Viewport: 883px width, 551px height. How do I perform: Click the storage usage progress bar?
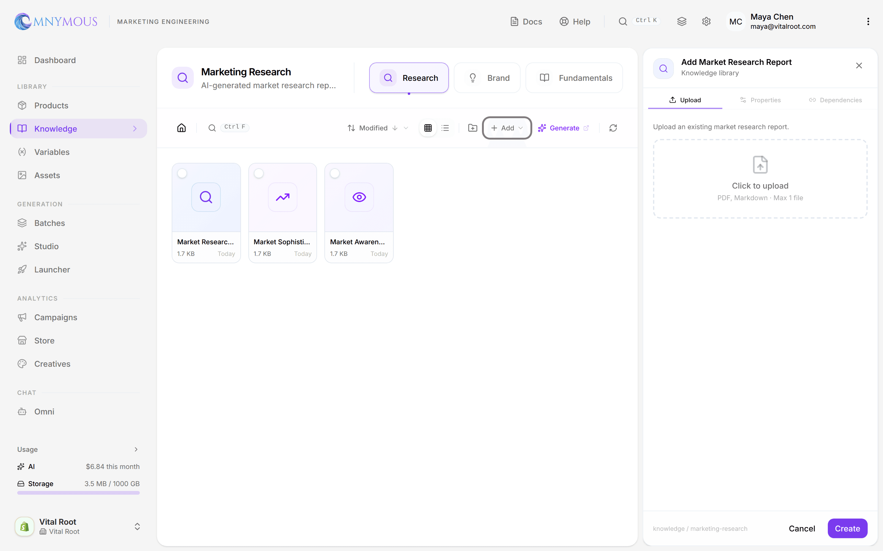click(78, 493)
